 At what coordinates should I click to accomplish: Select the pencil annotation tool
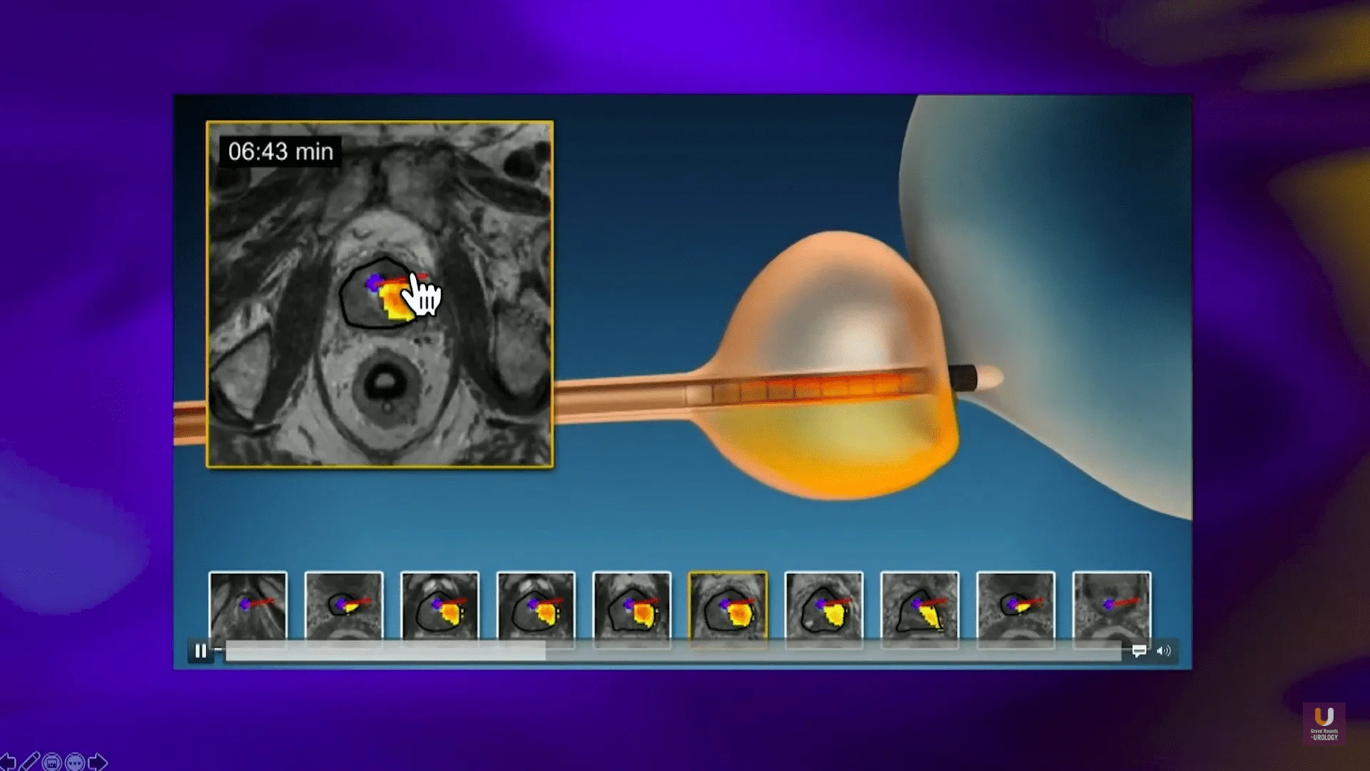click(30, 762)
